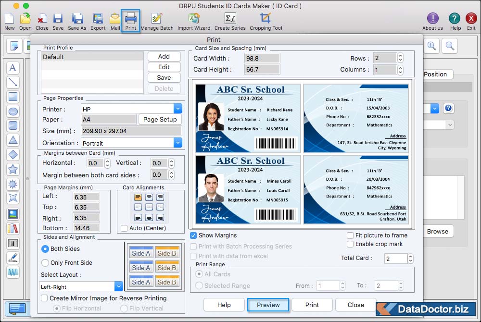Open Page Setup
This screenshot has height=322, width=481.
[160, 120]
